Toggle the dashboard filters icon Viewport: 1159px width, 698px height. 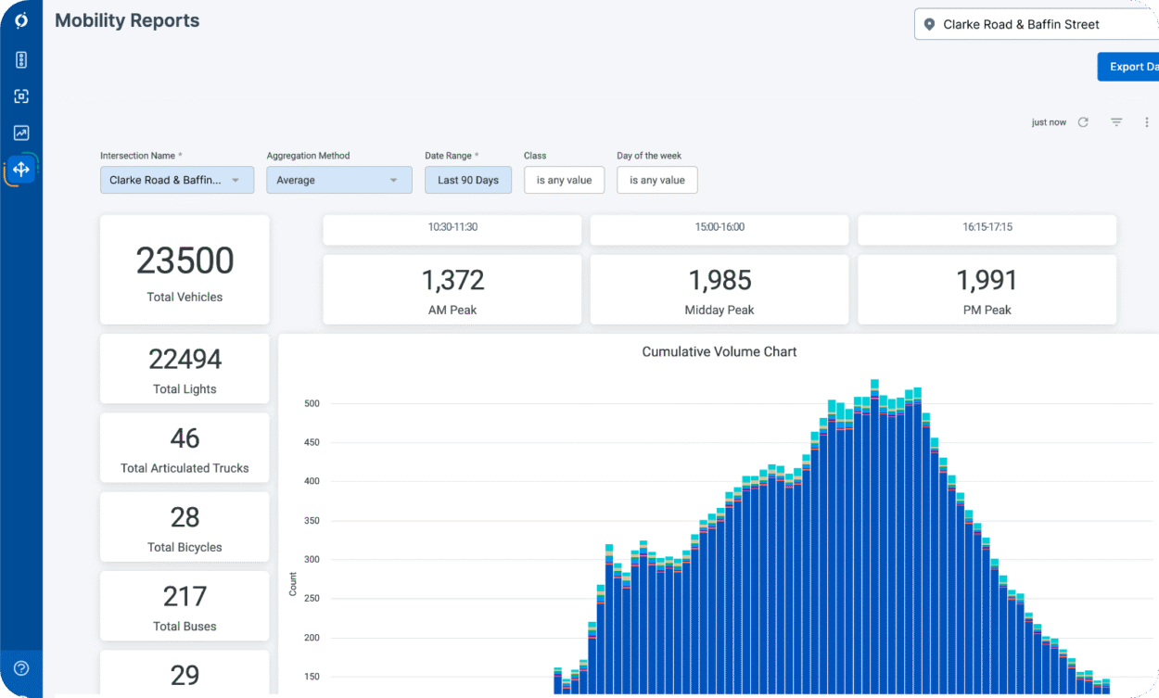coord(1116,122)
